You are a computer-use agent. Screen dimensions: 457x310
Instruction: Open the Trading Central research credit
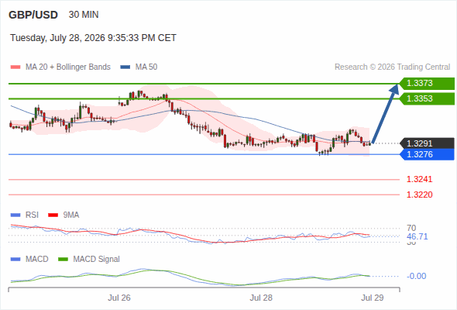[392, 67]
